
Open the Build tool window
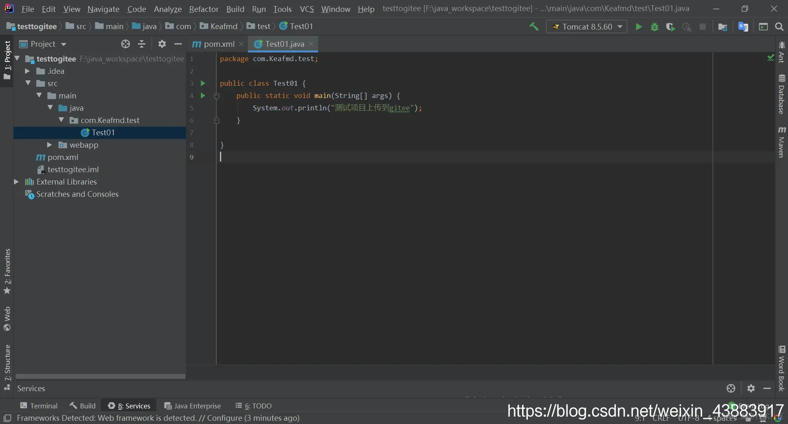coord(82,406)
